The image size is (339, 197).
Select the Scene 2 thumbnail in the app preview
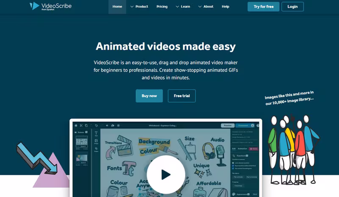[x=82, y=158]
